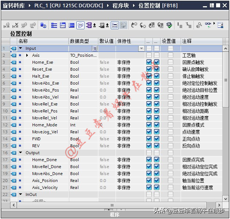Select 旋转料库 in the breadcrumb
The width and height of the screenshot is (230, 219).
click(x=14, y=5)
